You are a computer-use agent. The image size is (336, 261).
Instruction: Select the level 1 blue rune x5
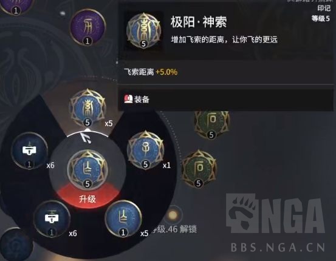(x=123, y=219)
